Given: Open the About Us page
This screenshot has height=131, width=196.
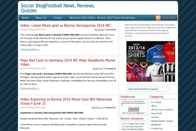Looking at the screenshot, I should 41,18.
